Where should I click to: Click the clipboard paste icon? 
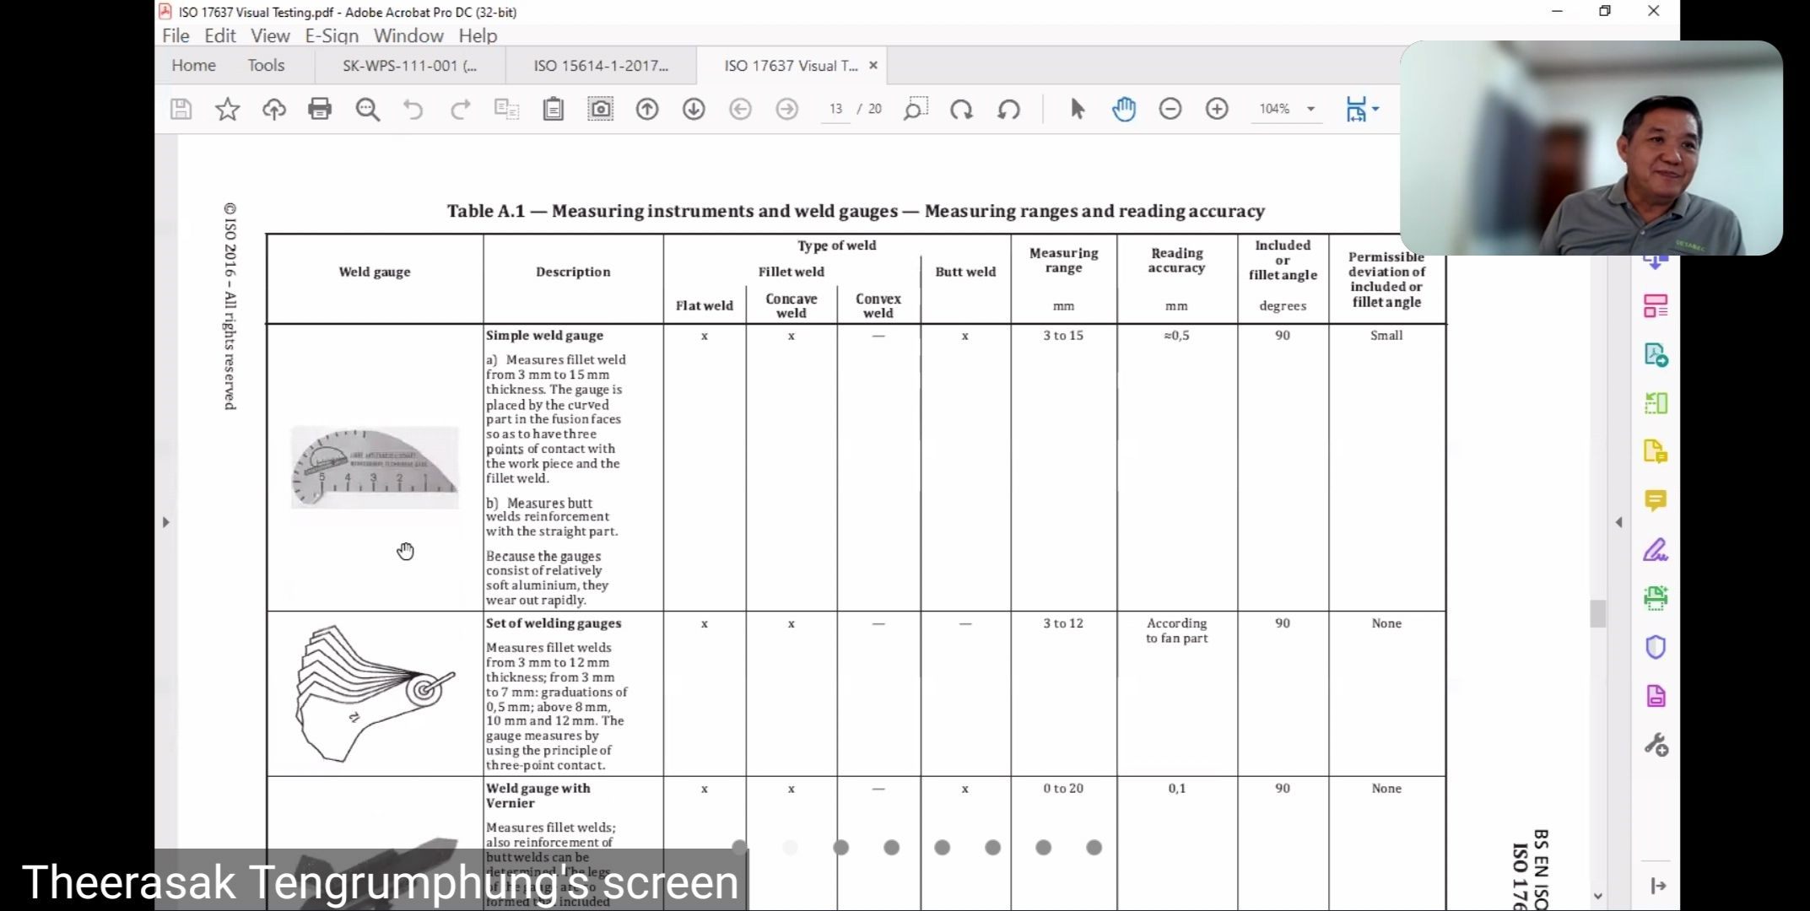554,109
